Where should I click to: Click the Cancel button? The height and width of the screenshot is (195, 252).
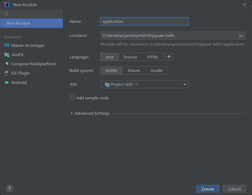[235, 189]
